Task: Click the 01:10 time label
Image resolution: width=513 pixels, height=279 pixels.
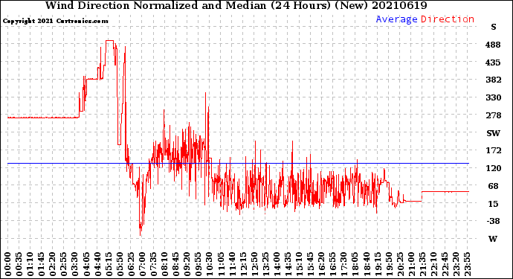Action: pyautogui.click(x=30, y=264)
